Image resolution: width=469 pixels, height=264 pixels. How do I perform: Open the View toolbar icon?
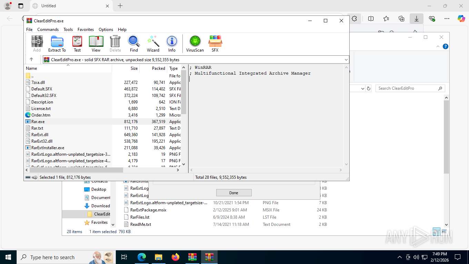(x=96, y=44)
